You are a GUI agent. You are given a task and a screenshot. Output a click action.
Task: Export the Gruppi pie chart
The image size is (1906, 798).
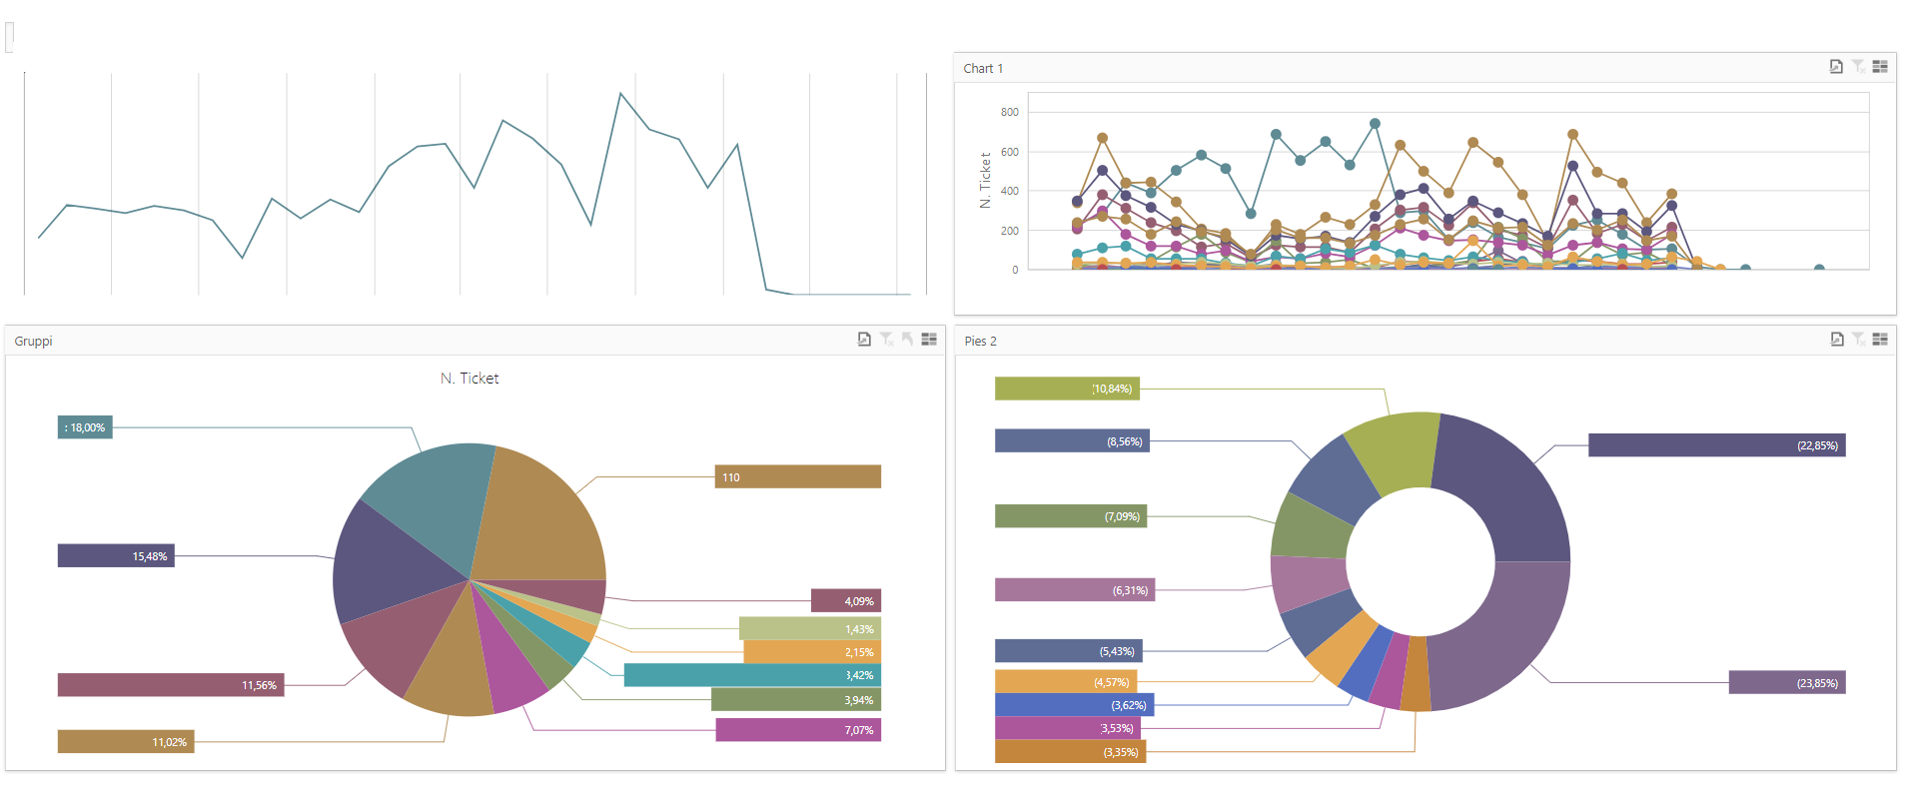click(x=864, y=340)
